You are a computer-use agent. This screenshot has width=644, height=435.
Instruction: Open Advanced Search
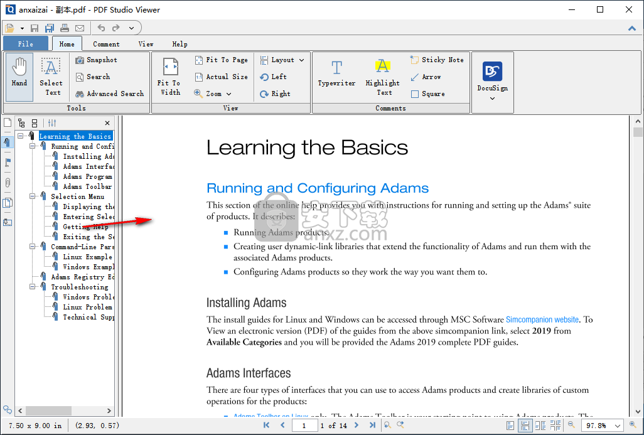(x=110, y=94)
